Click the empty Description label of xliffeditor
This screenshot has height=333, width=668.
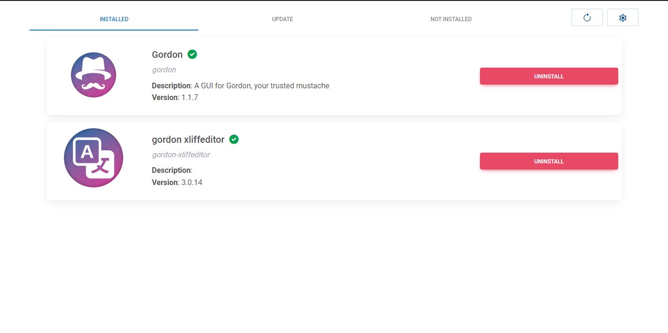point(172,170)
